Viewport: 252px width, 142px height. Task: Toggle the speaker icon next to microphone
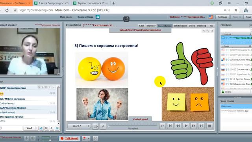tap(33, 138)
